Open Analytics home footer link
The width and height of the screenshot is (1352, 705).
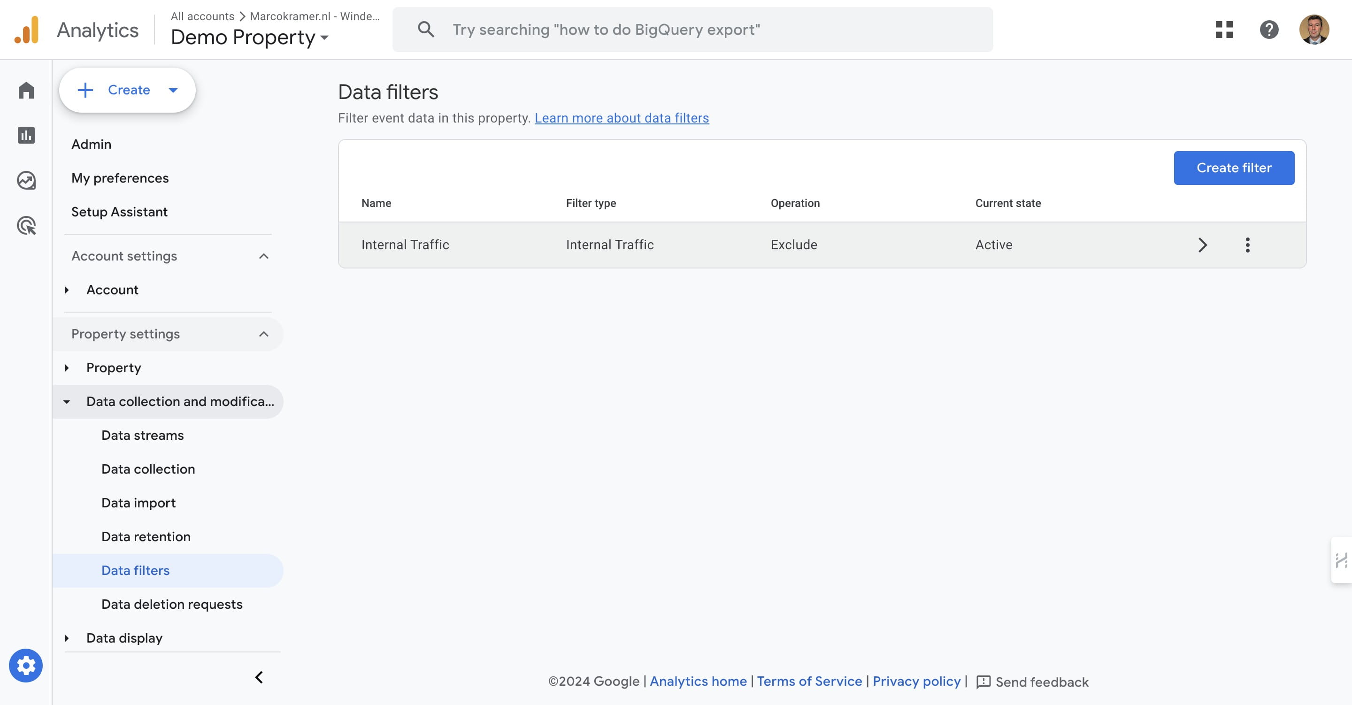[698, 682]
